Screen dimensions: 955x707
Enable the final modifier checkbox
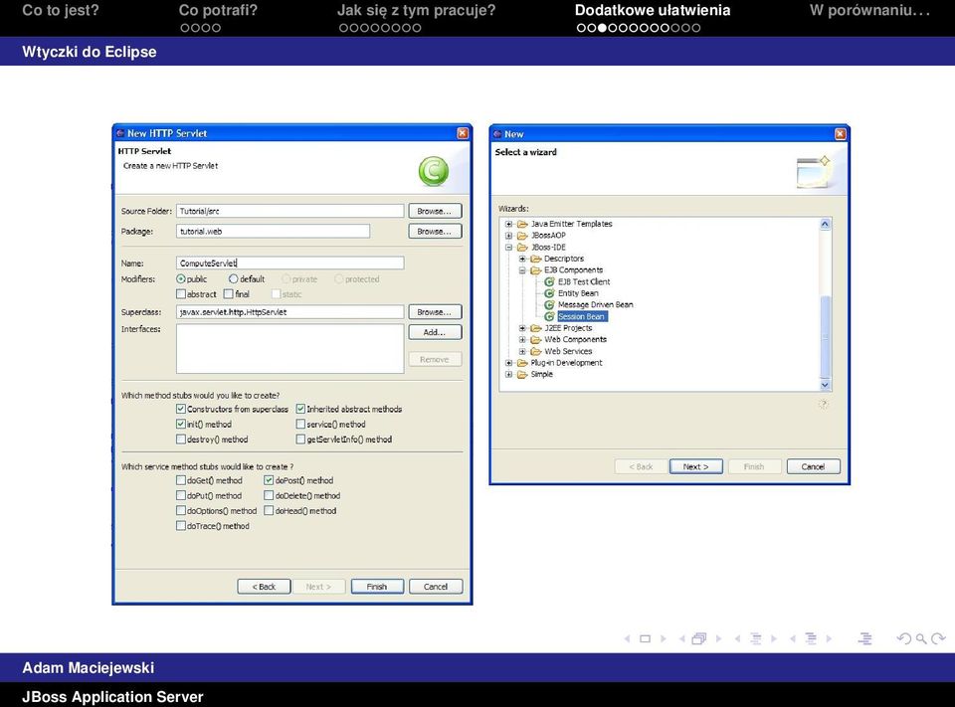(229, 294)
